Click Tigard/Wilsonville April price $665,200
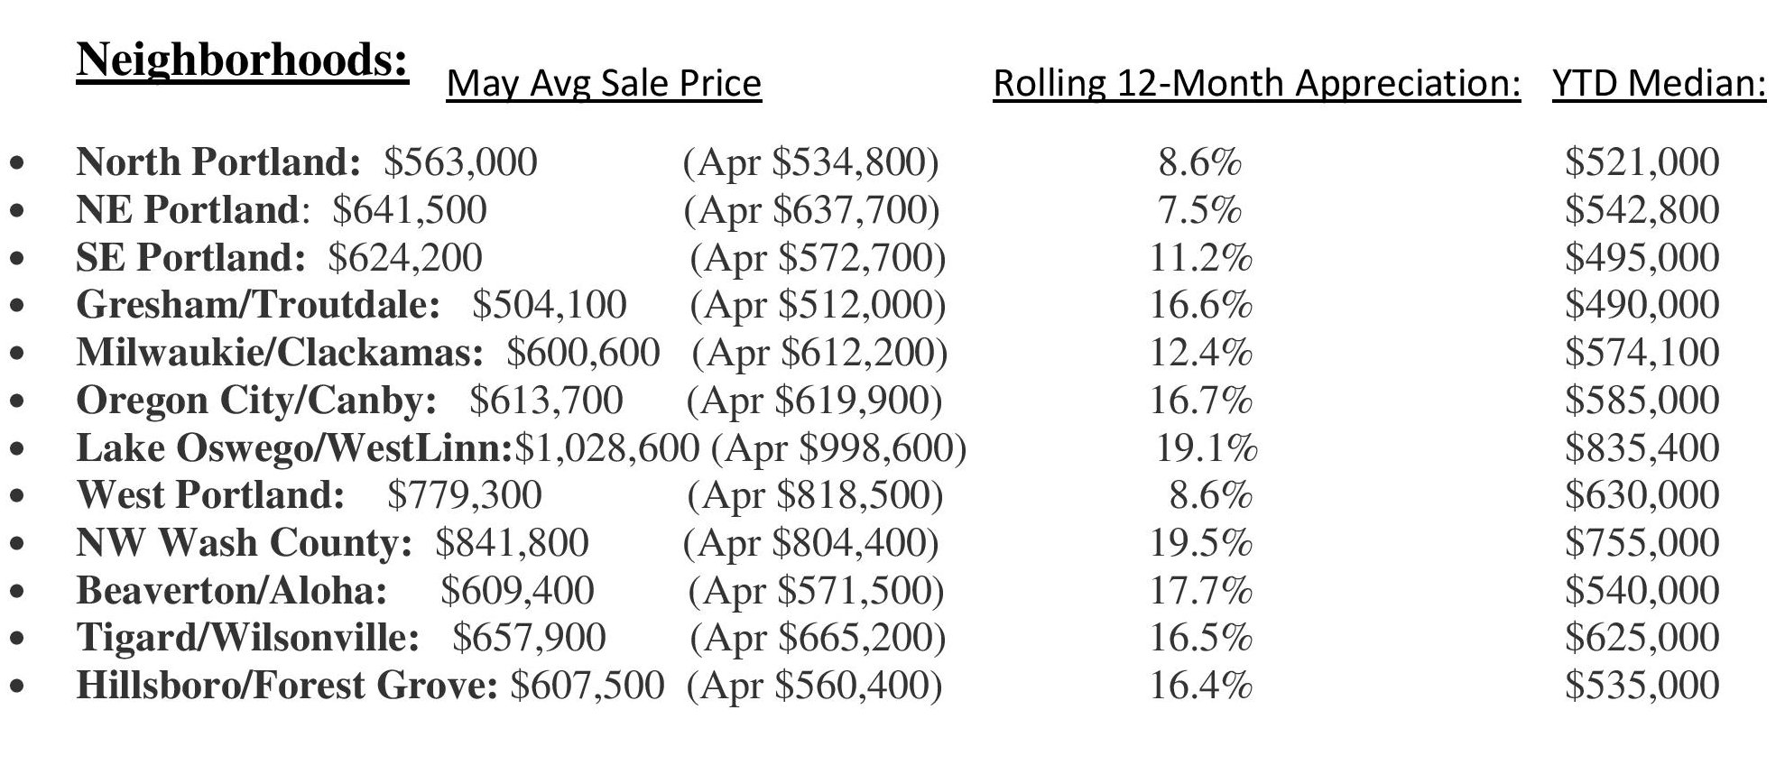Image resolution: width=1785 pixels, height=765 pixels. tap(818, 638)
